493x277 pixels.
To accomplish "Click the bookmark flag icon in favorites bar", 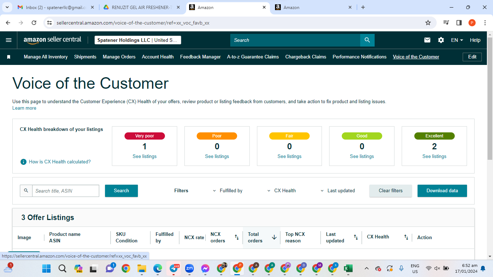I will pyautogui.click(x=9, y=57).
